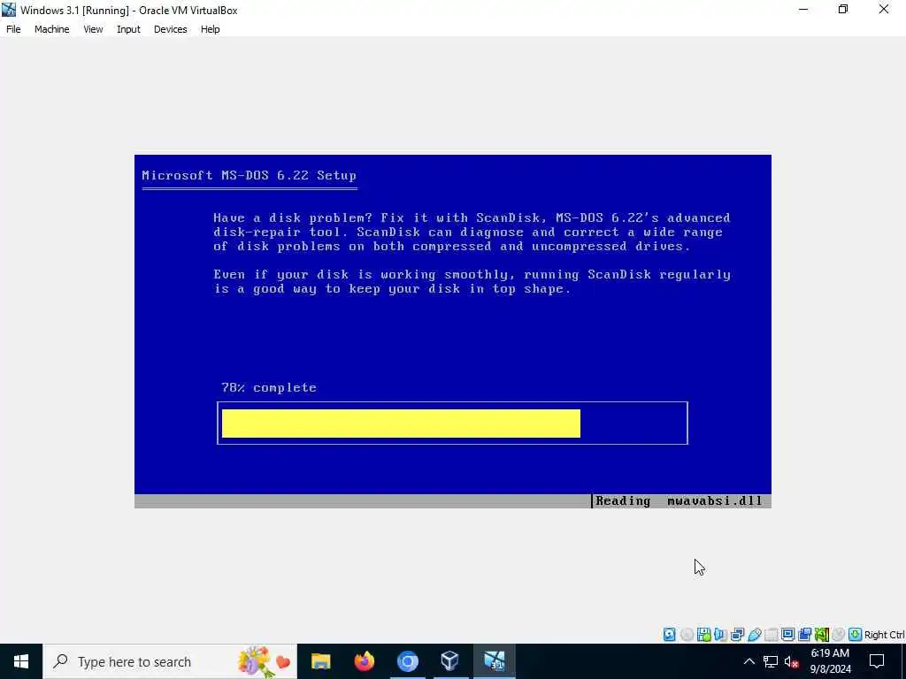Click the virtual display status icon
Screen dimensions: 906x679
coord(787,635)
